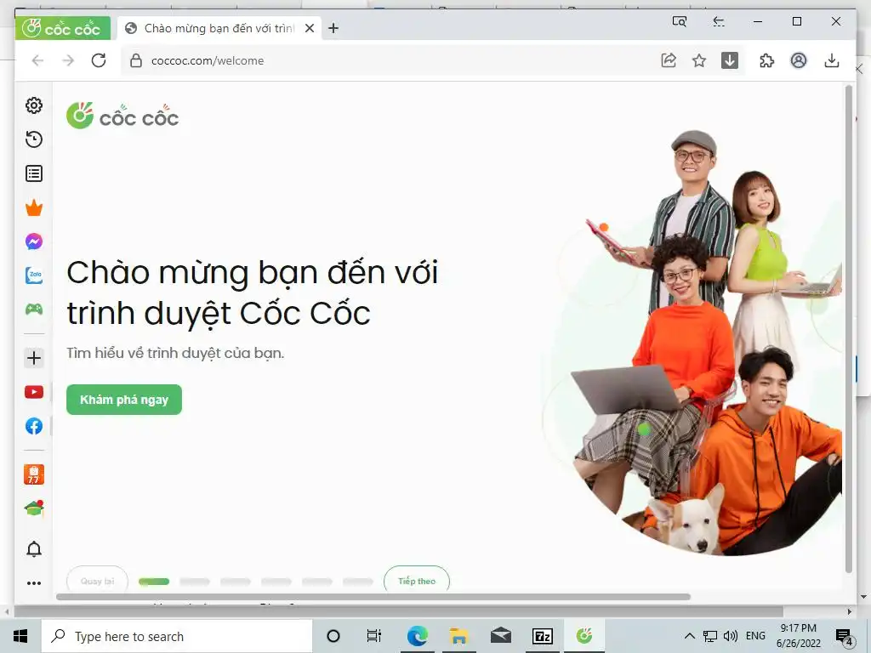Add a new sidebar shortcut with plus icon
Image resolution: width=871 pixels, height=653 pixels.
point(34,358)
